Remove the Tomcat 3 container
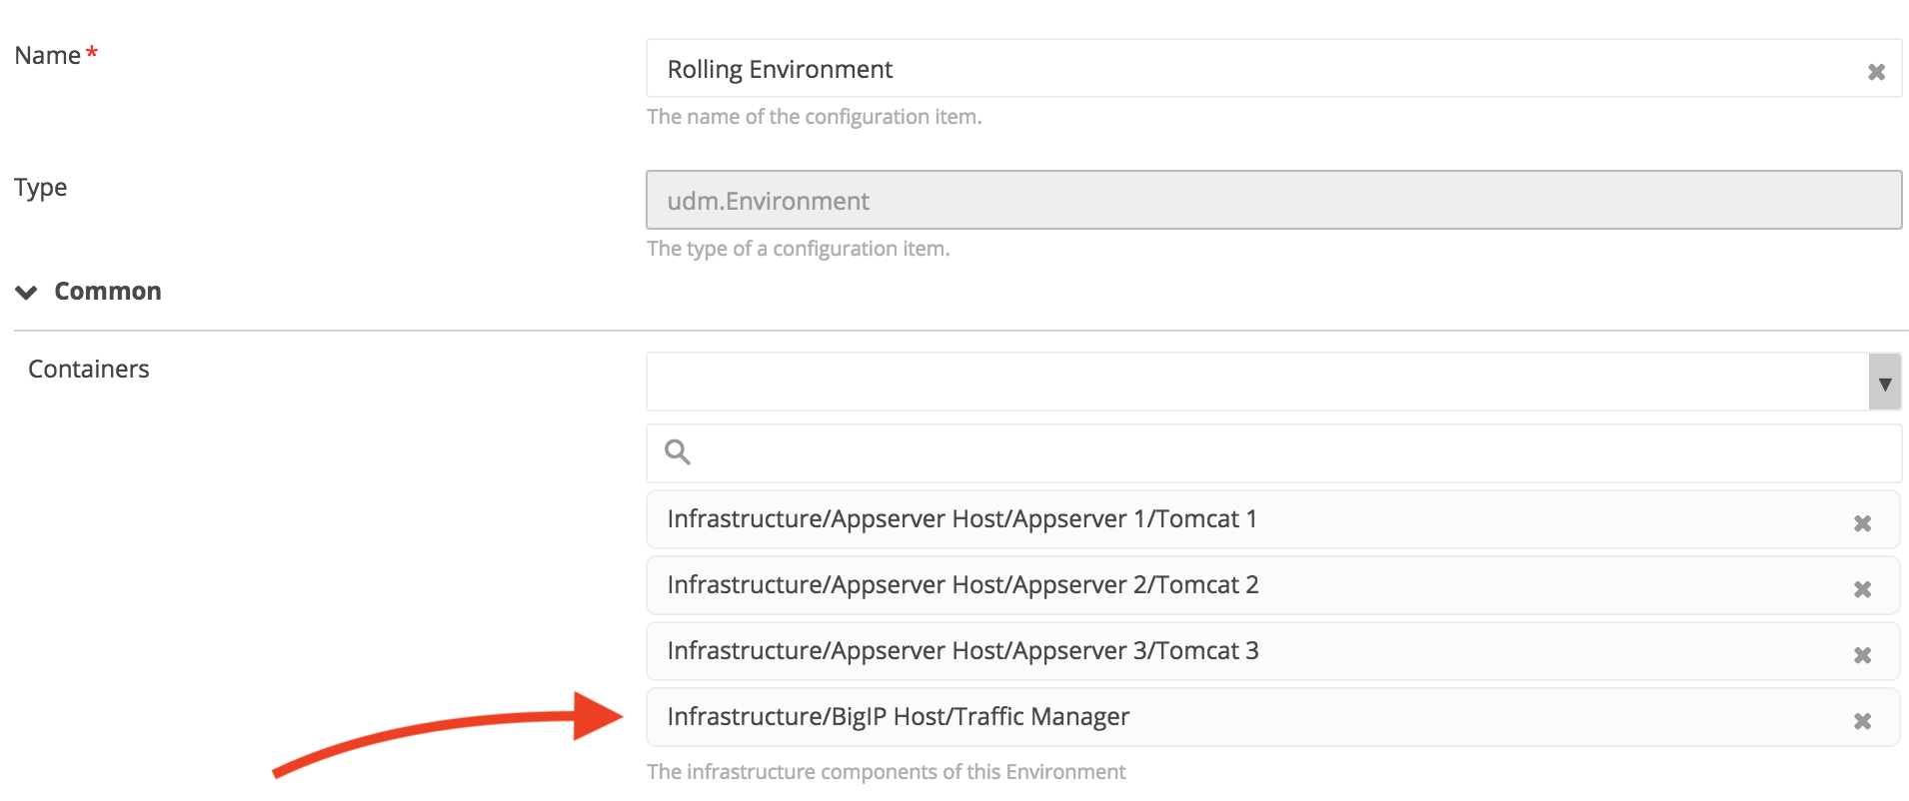Screen dimensions: 1909x801 coord(1862,655)
